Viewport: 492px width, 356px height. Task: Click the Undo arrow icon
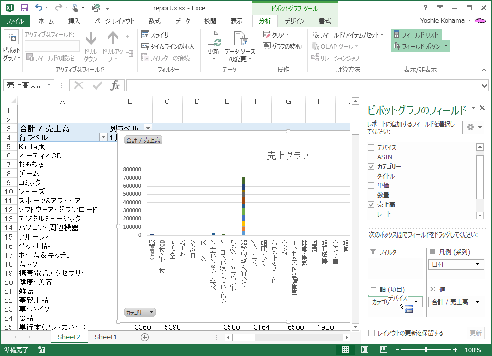(39, 8)
